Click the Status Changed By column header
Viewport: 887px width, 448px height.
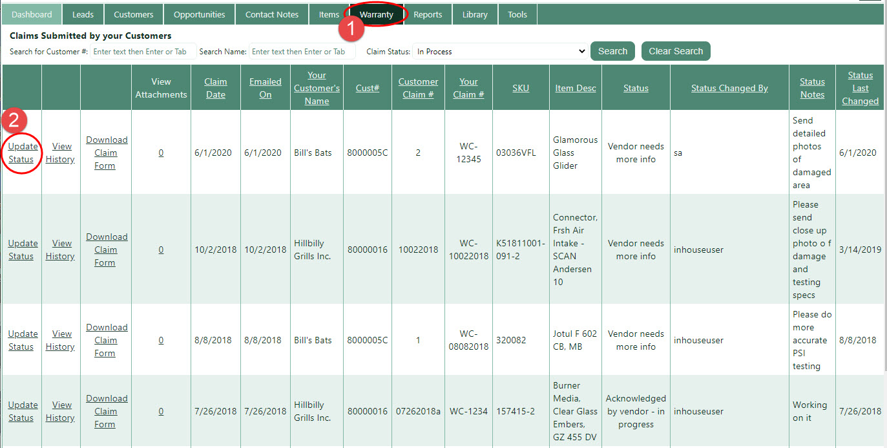click(x=729, y=88)
